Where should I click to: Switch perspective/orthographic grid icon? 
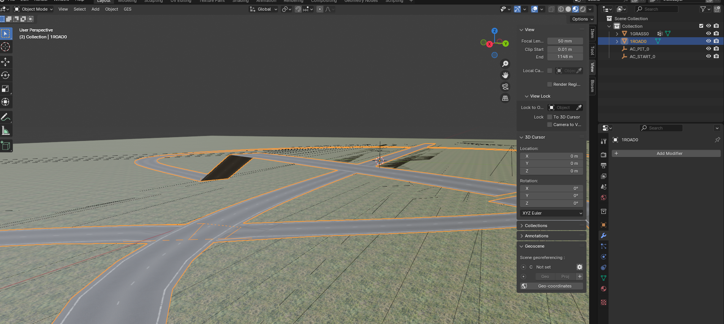pyautogui.click(x=505, y=98)
